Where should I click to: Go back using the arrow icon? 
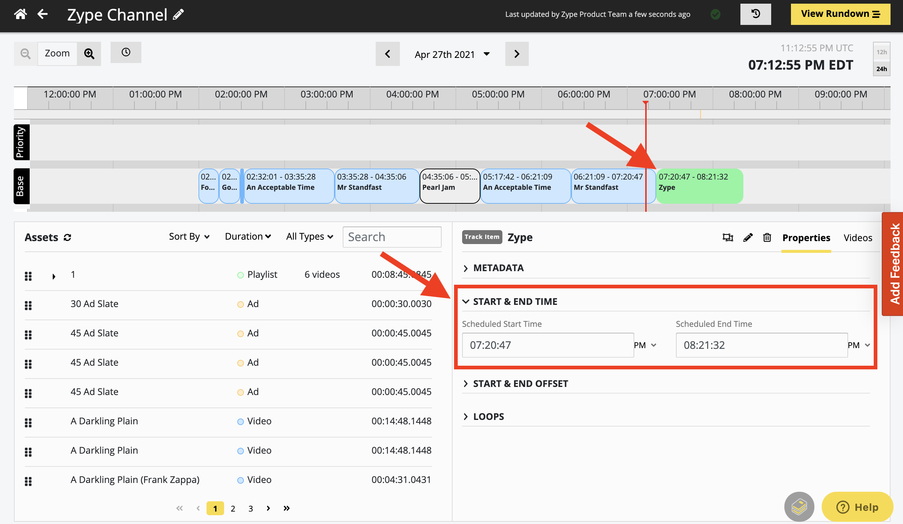[42, 14]
